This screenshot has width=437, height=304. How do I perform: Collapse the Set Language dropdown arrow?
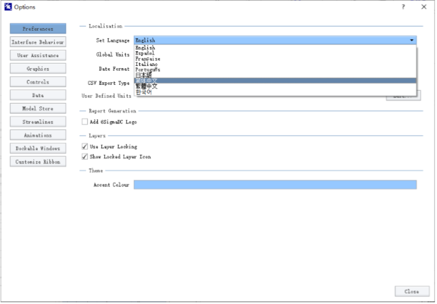coord(411,41)
